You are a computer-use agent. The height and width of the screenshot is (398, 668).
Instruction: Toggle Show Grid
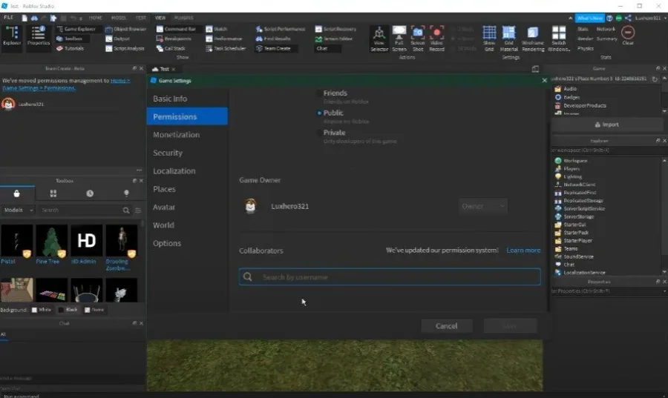489,39
